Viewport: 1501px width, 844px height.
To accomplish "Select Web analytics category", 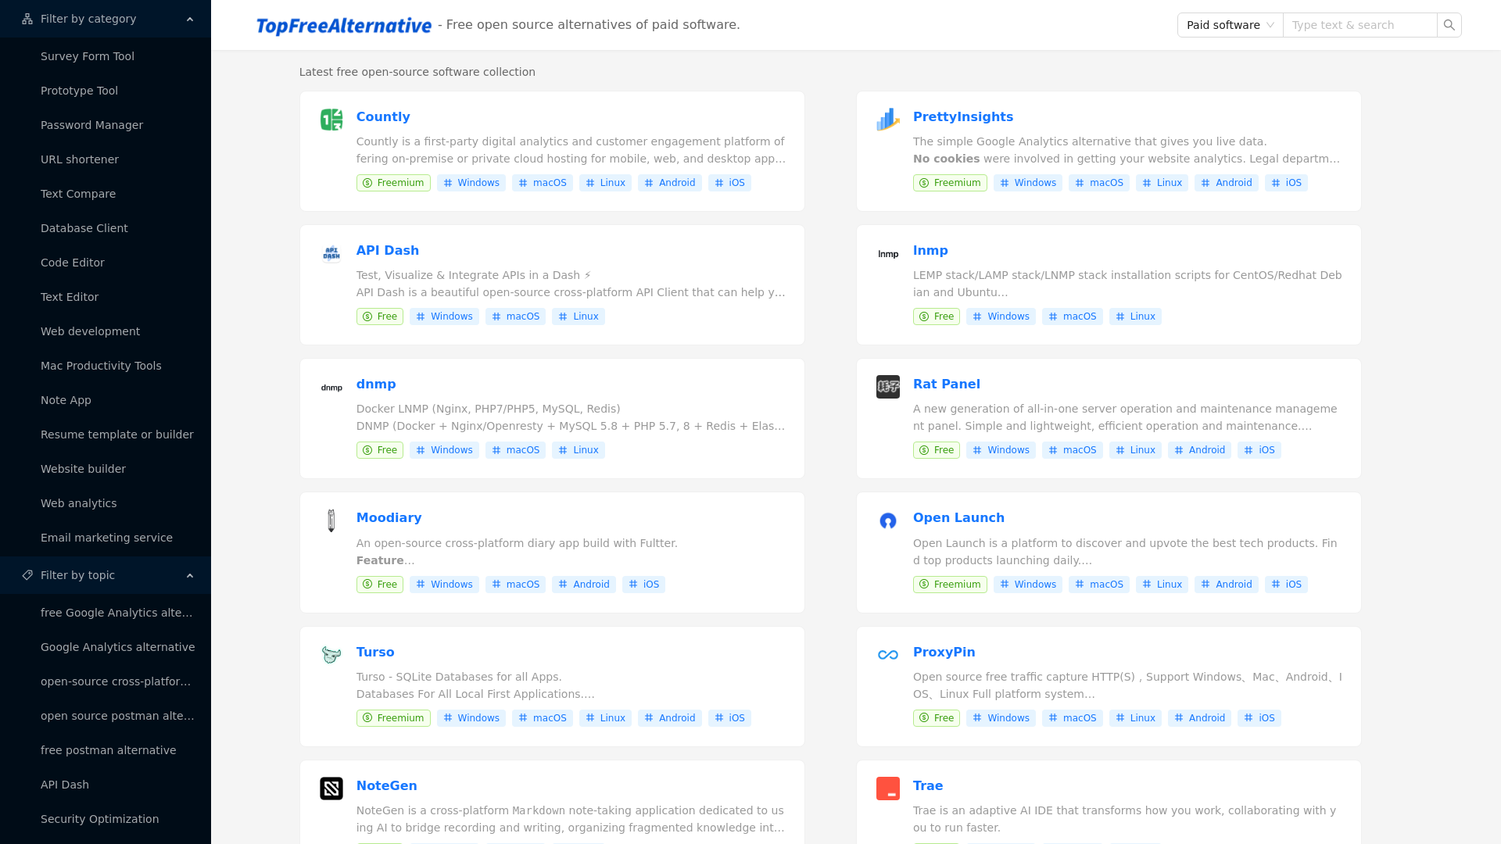I will coord(106,503).
